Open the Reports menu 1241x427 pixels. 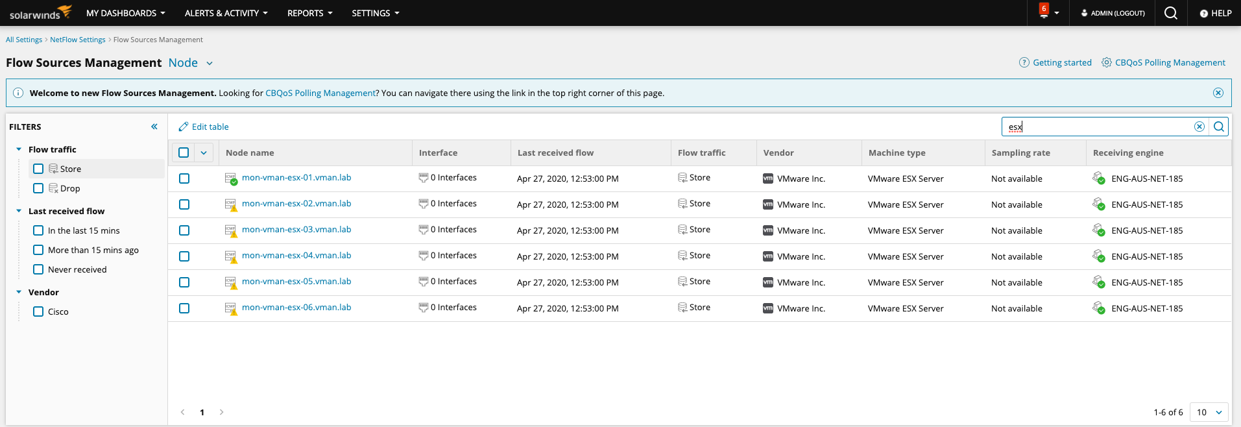click(309, 13)
